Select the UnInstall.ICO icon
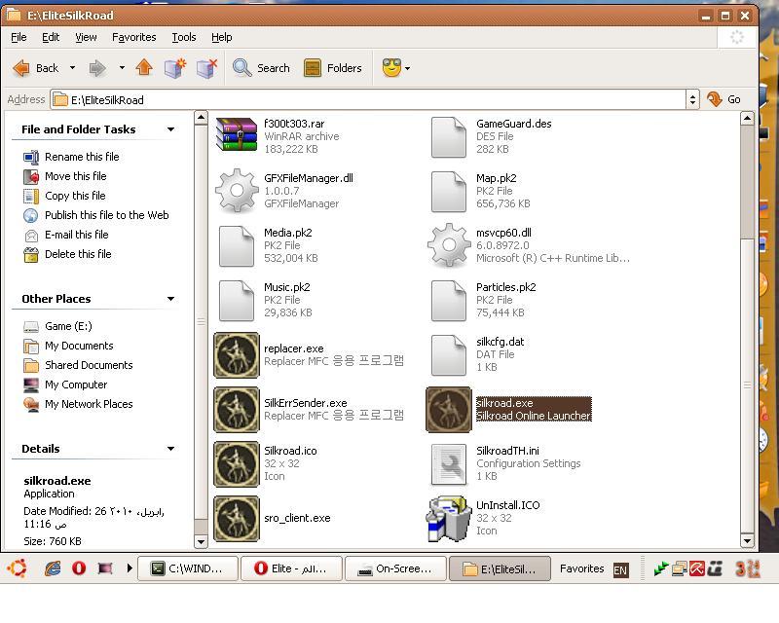This screenshot has height=623, width=779. 449,519
